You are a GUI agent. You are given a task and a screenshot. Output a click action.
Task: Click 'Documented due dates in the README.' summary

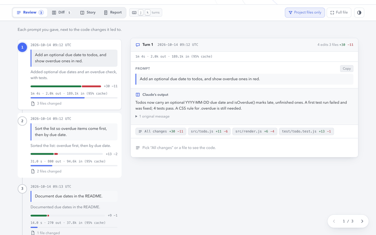pos(65,207)
